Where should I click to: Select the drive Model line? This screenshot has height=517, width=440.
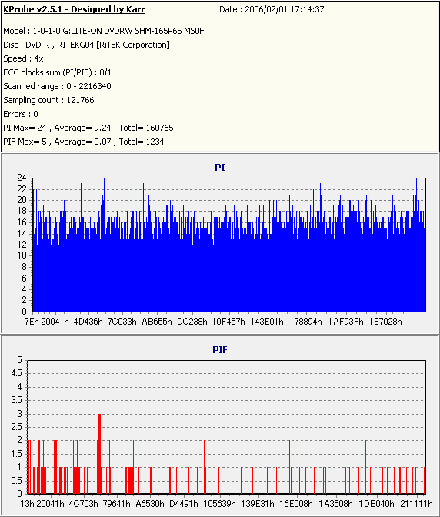pos(104,31)
